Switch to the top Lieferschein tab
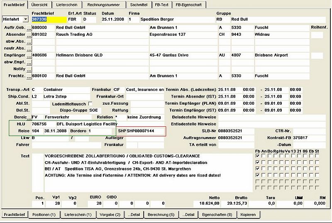This screenshot has height=223, width=332. [x=67, y=5]
